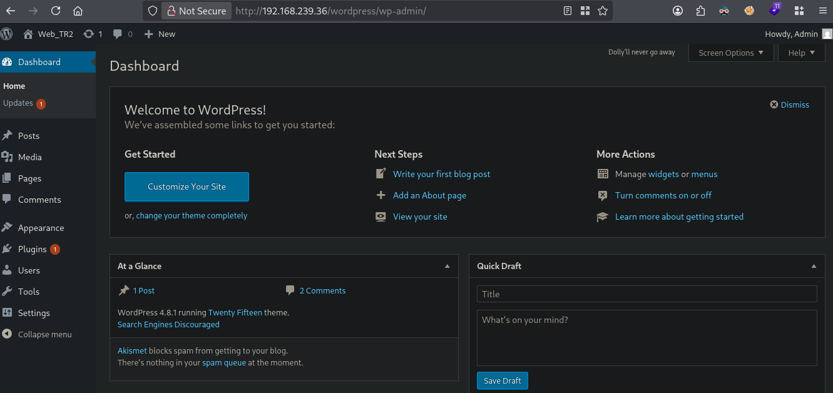
Task: Focus the Quick Draft Title field
Action: tap(647, 294)
